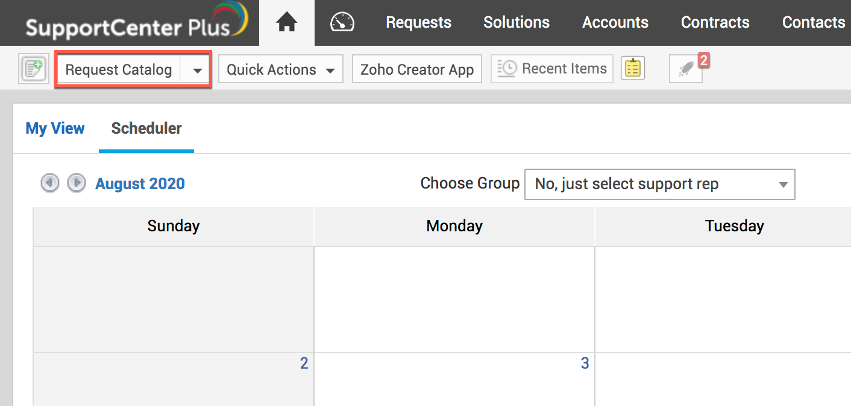Open the Dashboard speedometer icon

pos(342,23)
